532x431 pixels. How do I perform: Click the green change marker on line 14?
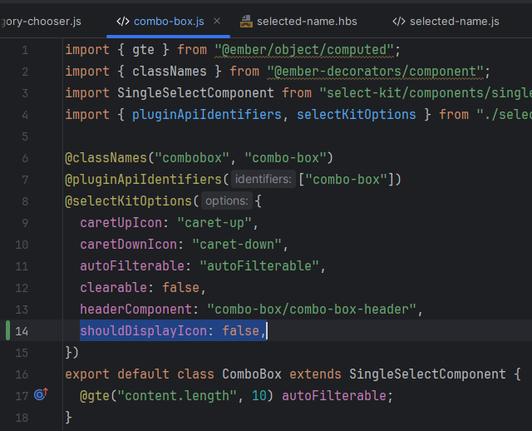7,330
